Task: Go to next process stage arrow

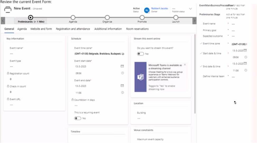Action: [x=194, y=21]
